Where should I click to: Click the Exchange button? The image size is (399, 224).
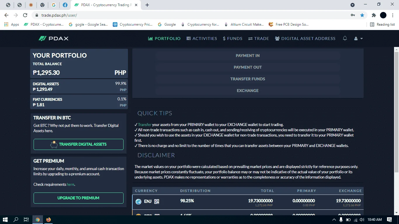point(248,91)
